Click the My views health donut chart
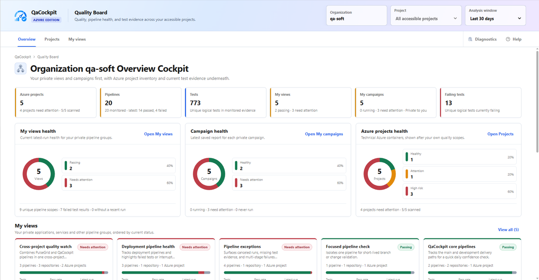The width and height of the screenshot is (539, 280). 38,174
